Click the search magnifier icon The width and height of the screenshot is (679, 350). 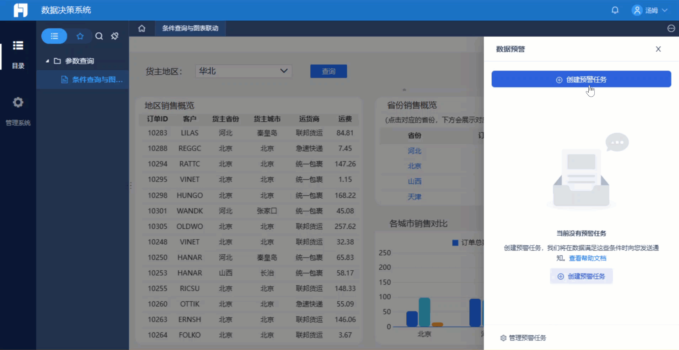tap(99, 36)
